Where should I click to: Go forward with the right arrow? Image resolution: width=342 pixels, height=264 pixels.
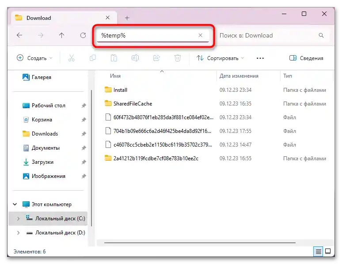click(41, 35)
